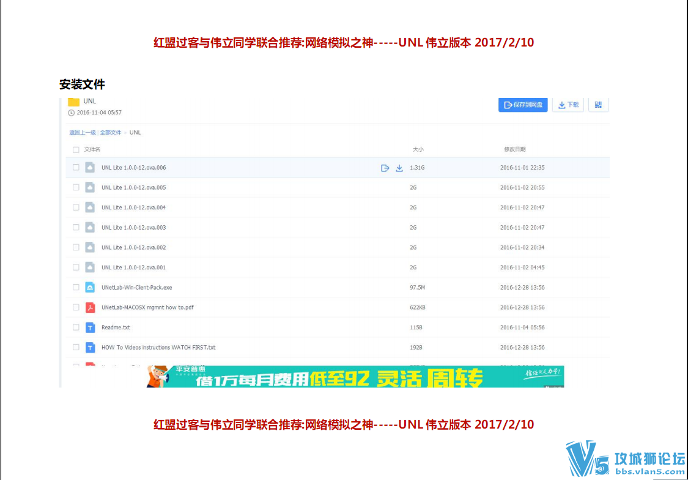Click date 2016-11-01 22:35
Viewport: 688px width, 480px height.
click(522, 168)
